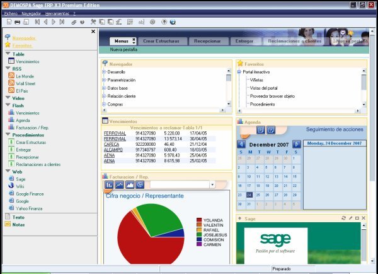Close the Sage web panel

tap(364, 218)
